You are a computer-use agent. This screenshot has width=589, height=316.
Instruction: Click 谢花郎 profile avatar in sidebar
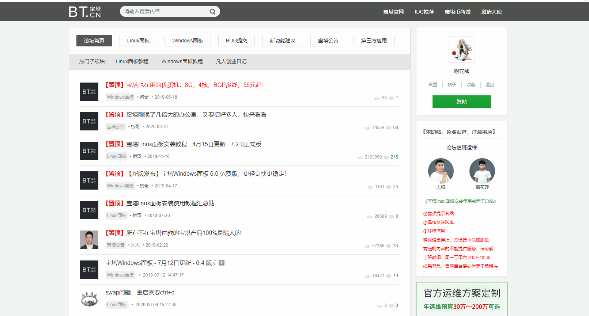coord(462,50)
